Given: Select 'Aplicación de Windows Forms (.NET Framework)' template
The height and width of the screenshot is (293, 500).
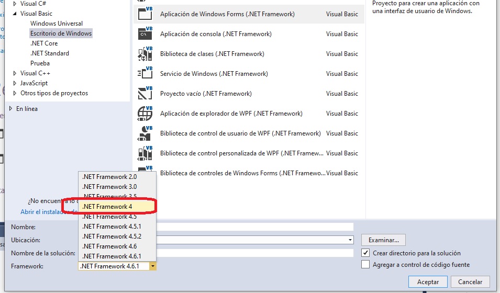Looking at the screenshot, I should pos(249,14).
